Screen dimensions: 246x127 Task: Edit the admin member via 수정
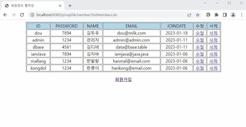tap(200, 40)
